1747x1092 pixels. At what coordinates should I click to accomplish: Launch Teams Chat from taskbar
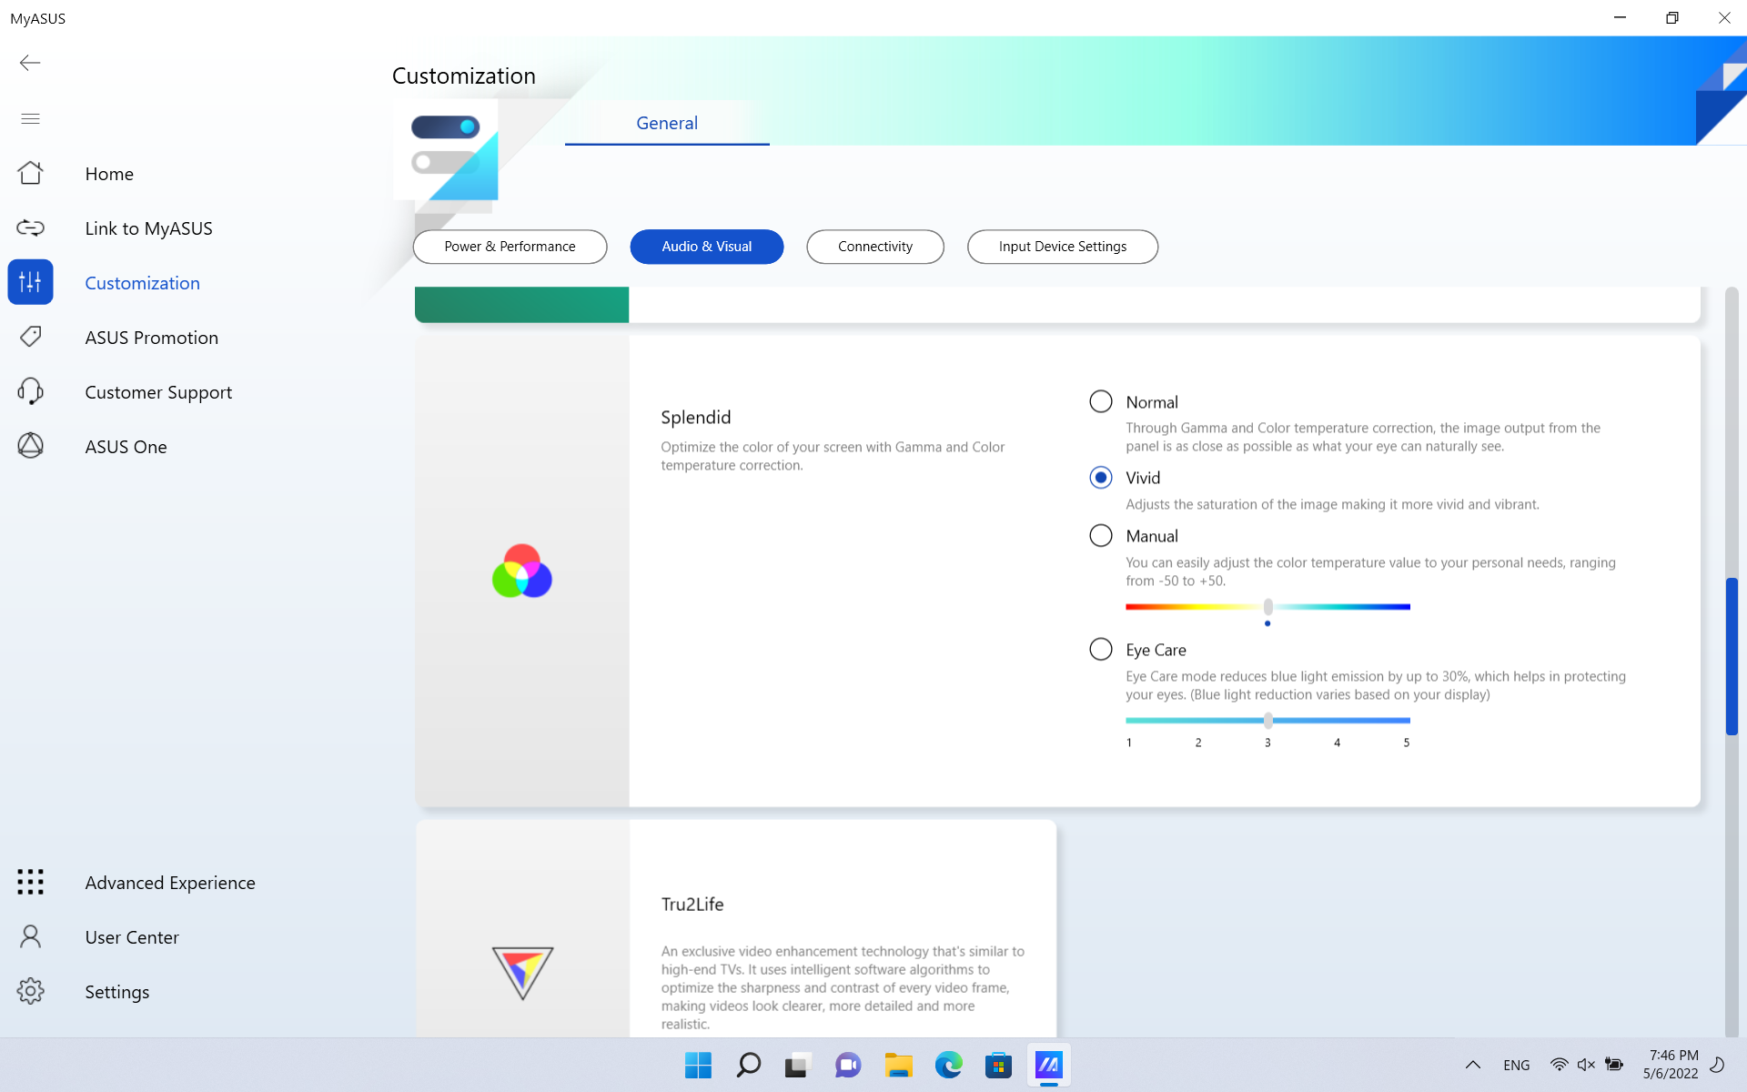848,1065
